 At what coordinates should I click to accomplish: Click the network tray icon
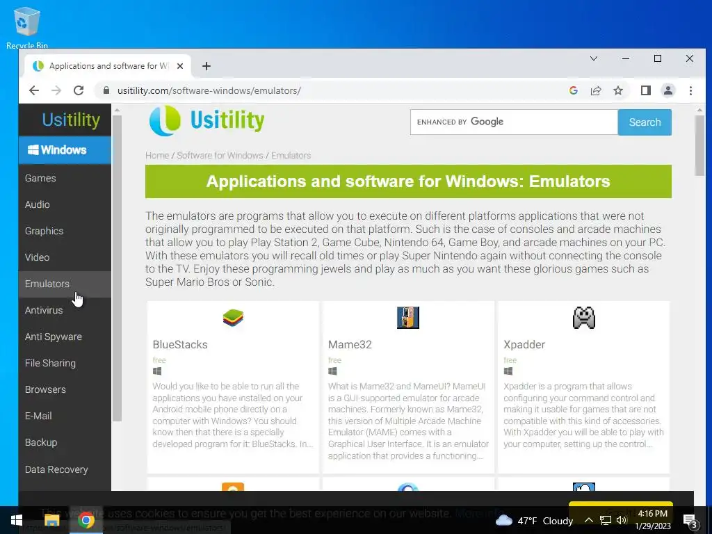point(606,520)
